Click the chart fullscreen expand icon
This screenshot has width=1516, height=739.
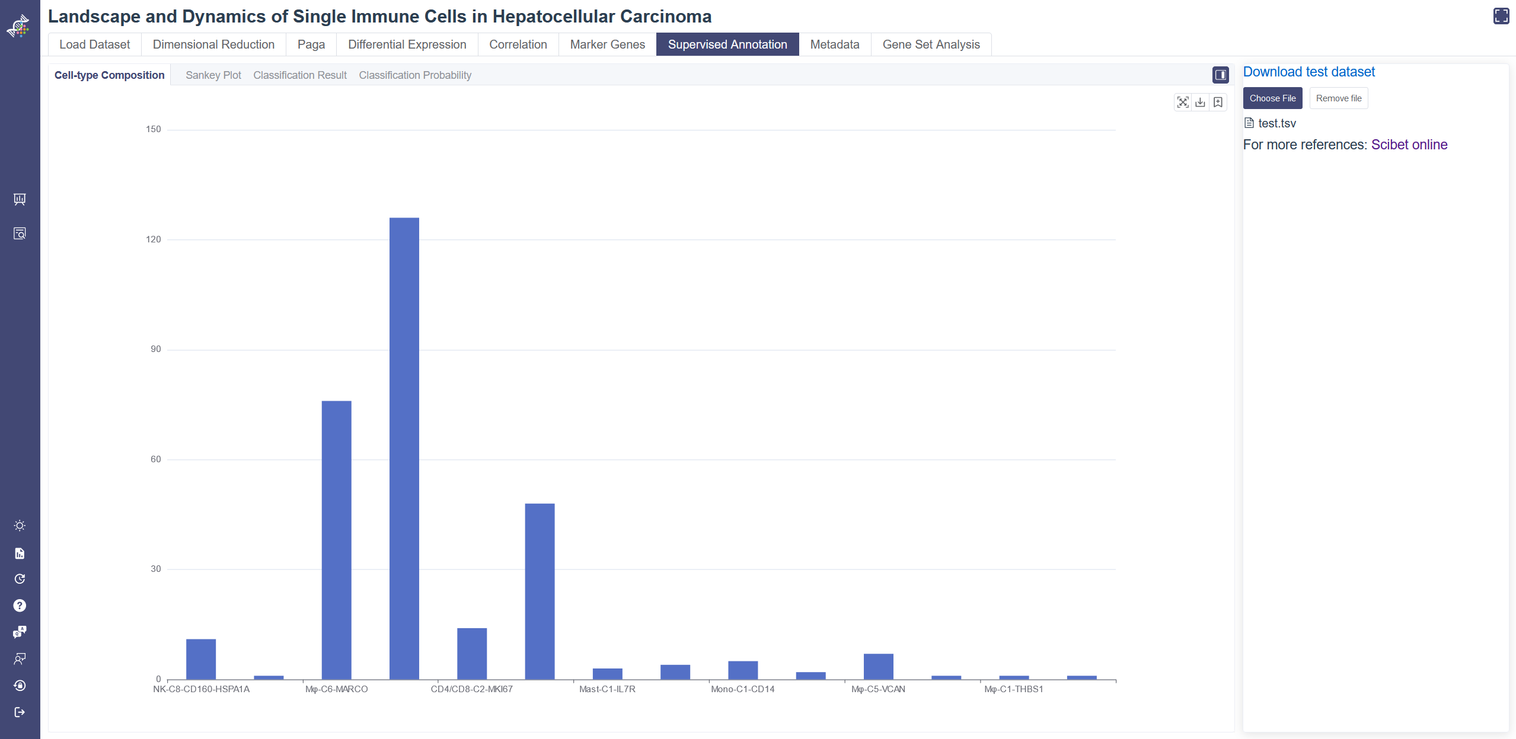(x=1182, y=102)
